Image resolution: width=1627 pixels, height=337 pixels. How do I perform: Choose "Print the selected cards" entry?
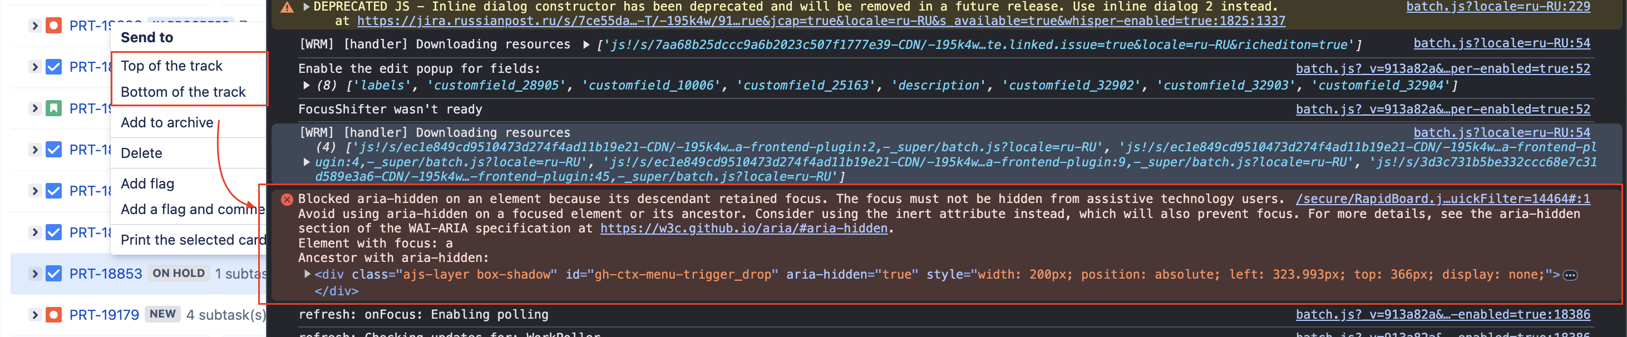click(x=193, y=240)
